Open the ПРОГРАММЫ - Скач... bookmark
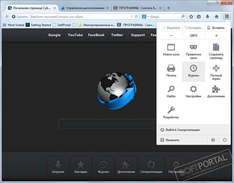Image resolution: width=234 pixels, height=183 pixels. coord(136,25)
